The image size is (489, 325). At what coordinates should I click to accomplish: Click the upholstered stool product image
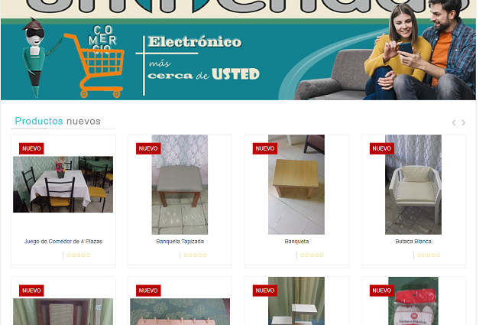(x=180, y=184)
